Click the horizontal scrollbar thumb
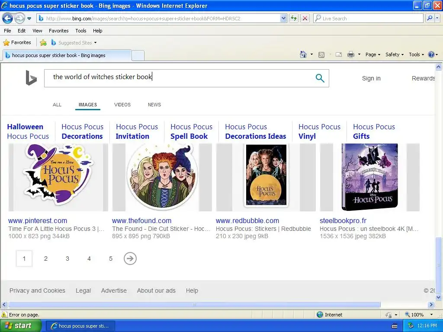This screenshot has width=443, height=332. pyautogui.click(x=194, y=305)
